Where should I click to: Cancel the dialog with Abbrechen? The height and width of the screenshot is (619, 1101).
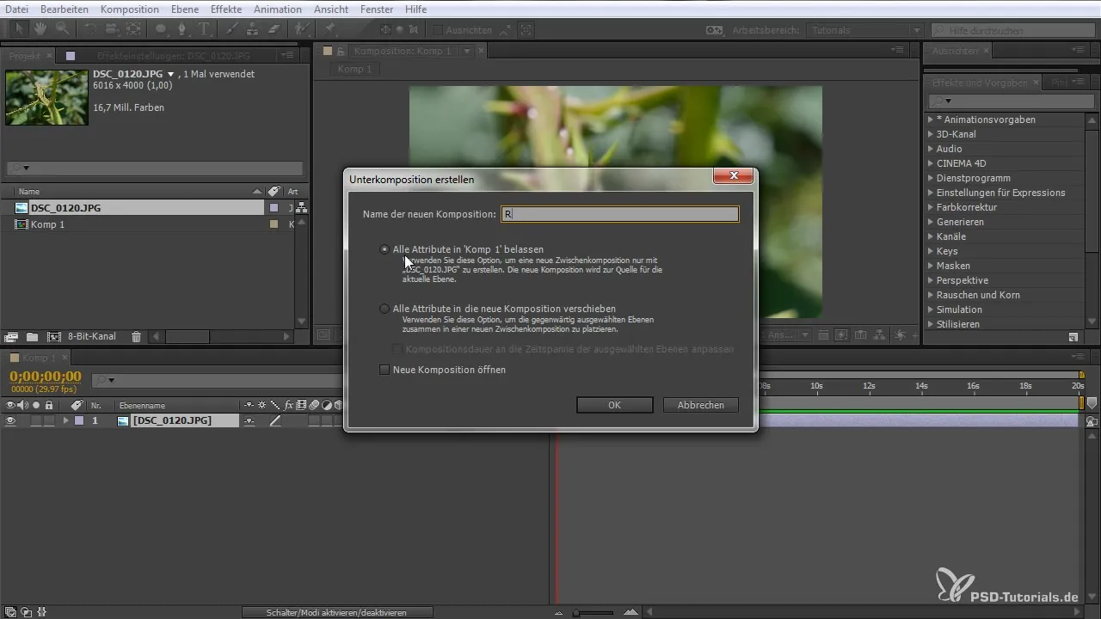click(701, 405)
